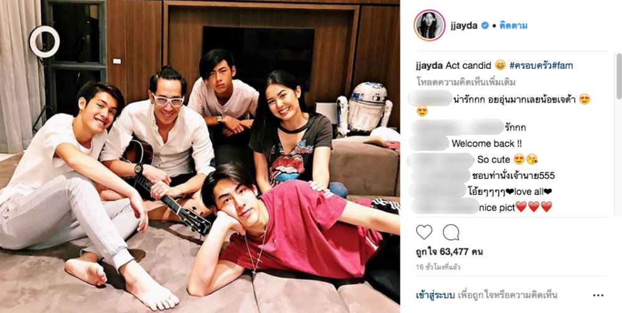Image resolution: width=622 pixels, height=313 pixels.
Task: Follow jjayda with ติดตาม button
Action: tap(513, 25)
